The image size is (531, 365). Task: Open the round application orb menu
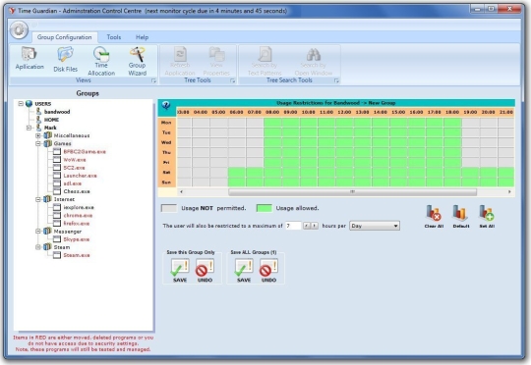[19, 30]
